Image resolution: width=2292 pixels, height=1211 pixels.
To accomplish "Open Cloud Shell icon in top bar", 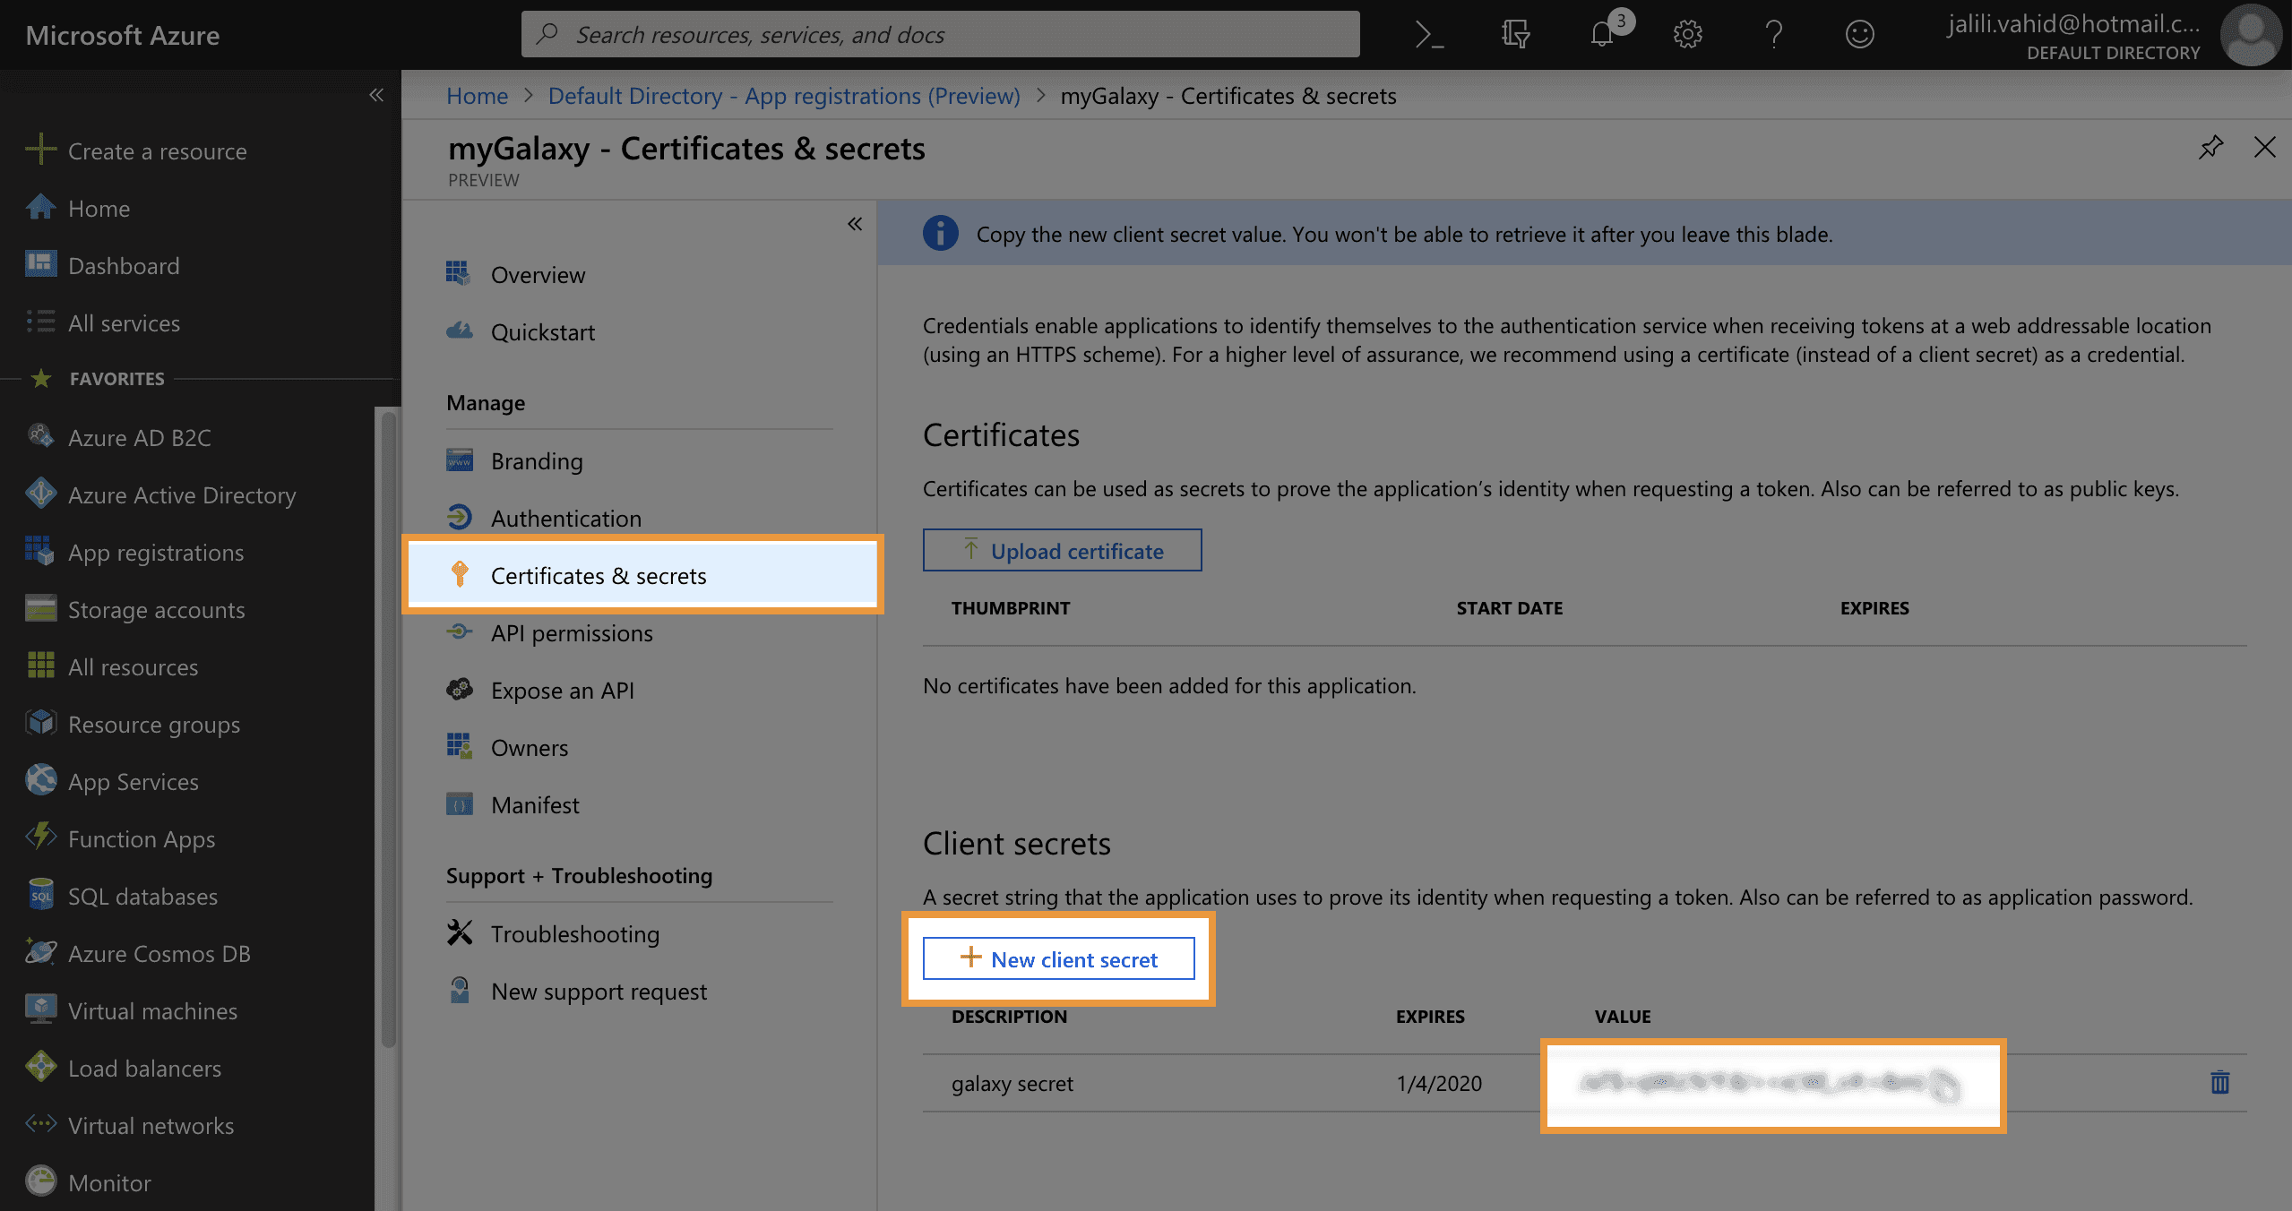I will coord(1429,35).
